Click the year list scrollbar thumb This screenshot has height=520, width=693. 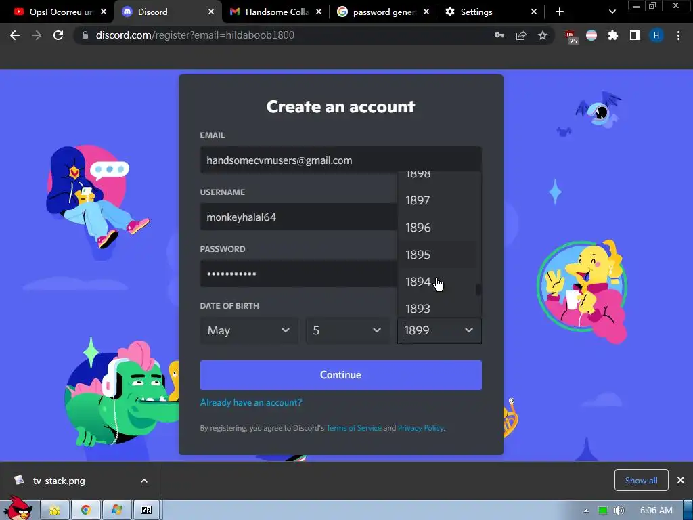pyautogui.click(x=478, y=290)
